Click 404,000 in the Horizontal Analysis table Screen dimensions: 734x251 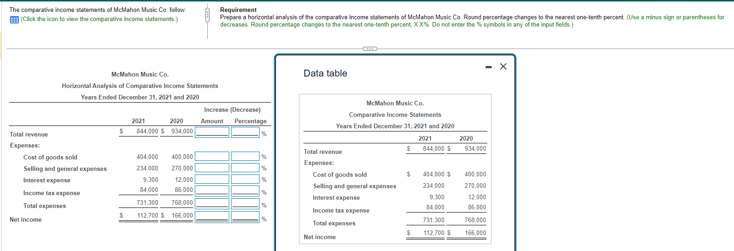pyautogui.click(x=147, y=157)
